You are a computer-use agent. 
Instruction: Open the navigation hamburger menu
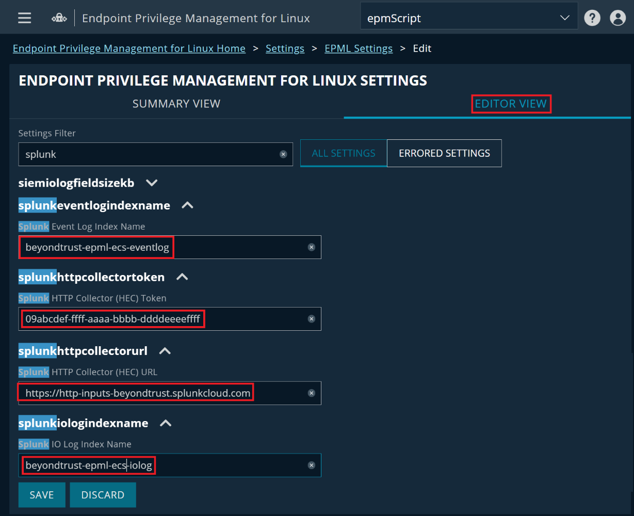[24, 17]
